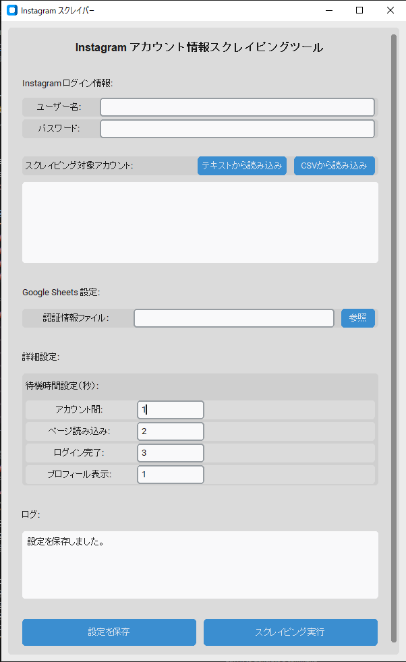Click the Instagram スクレイパー app icon in title bar
Viewport: 406px width, 662px height.
(x=12, y=10)
